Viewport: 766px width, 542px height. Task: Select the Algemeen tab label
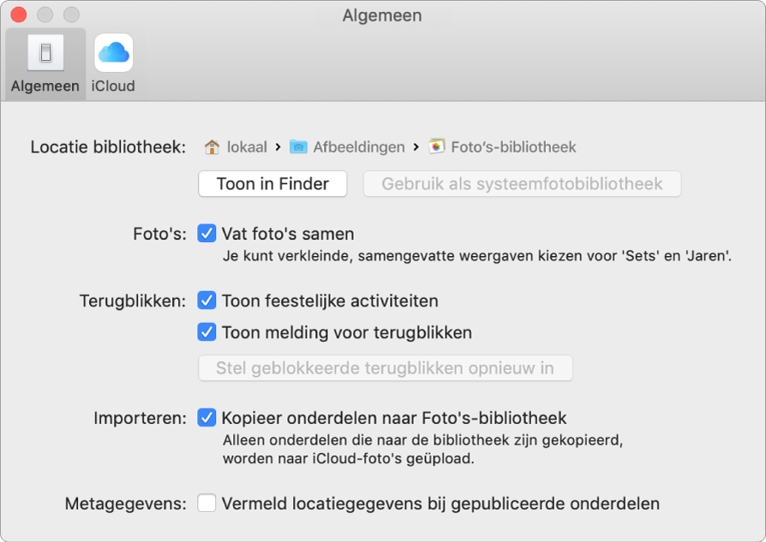[44, 86]
